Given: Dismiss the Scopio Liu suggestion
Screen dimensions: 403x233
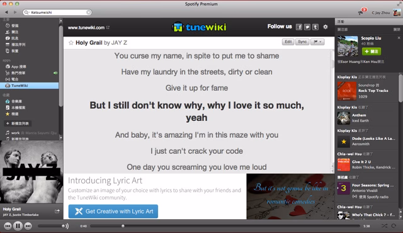Looking at the screenshot, I should tap(399, 38).
